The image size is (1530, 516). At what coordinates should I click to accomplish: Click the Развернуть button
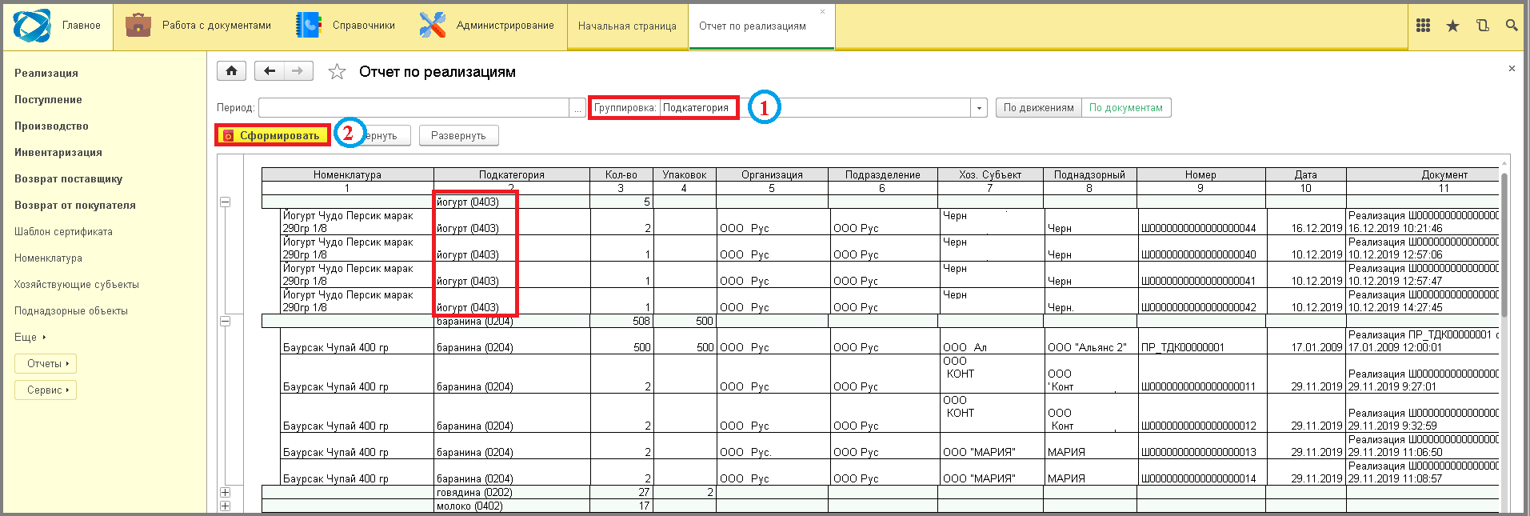pyautogui.click(x=458, y=135)
